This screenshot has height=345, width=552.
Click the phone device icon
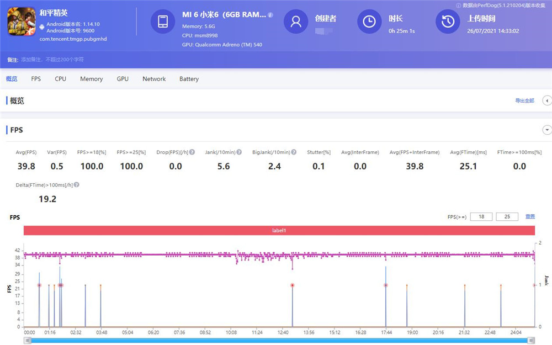point(163,22)
